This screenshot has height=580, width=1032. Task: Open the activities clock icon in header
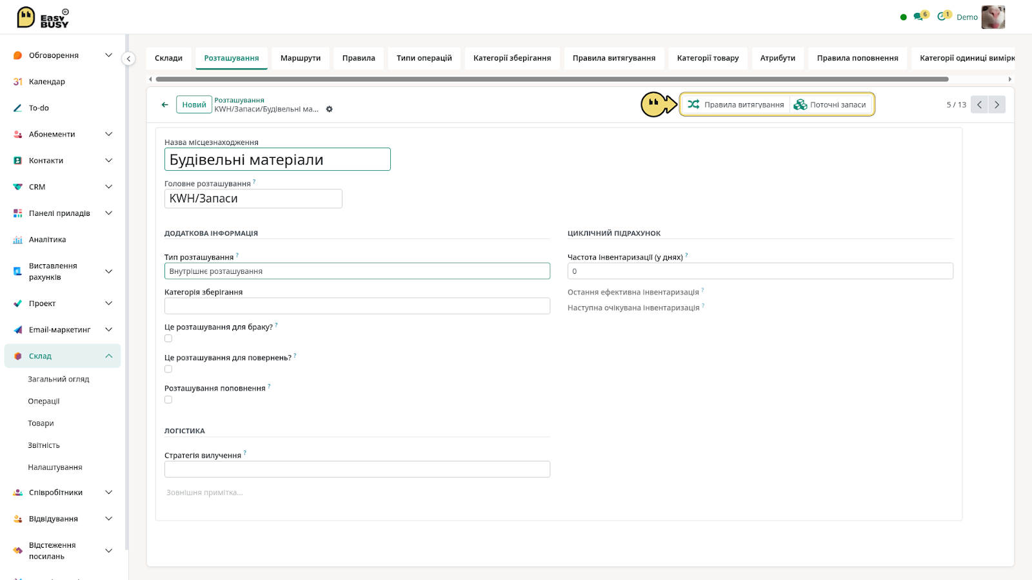(x=943, y=16)
